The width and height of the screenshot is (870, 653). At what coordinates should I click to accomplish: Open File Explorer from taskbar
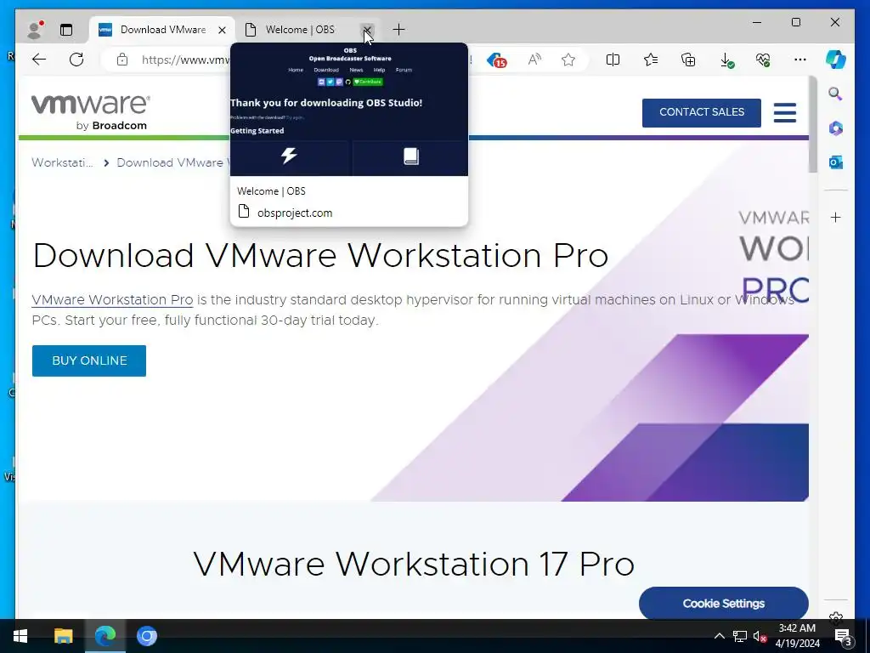point(63,636)
